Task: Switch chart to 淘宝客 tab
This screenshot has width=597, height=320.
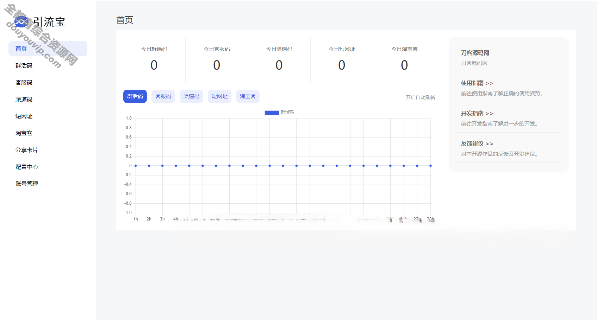Action: tap(248, 96)
